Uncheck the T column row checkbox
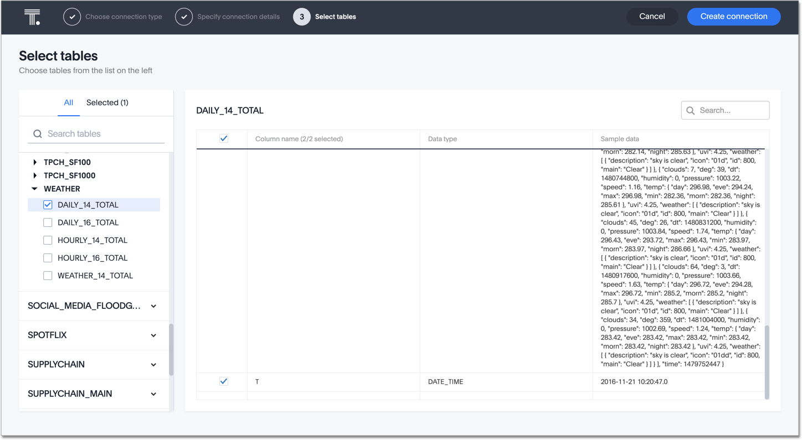 click(223, 381)
